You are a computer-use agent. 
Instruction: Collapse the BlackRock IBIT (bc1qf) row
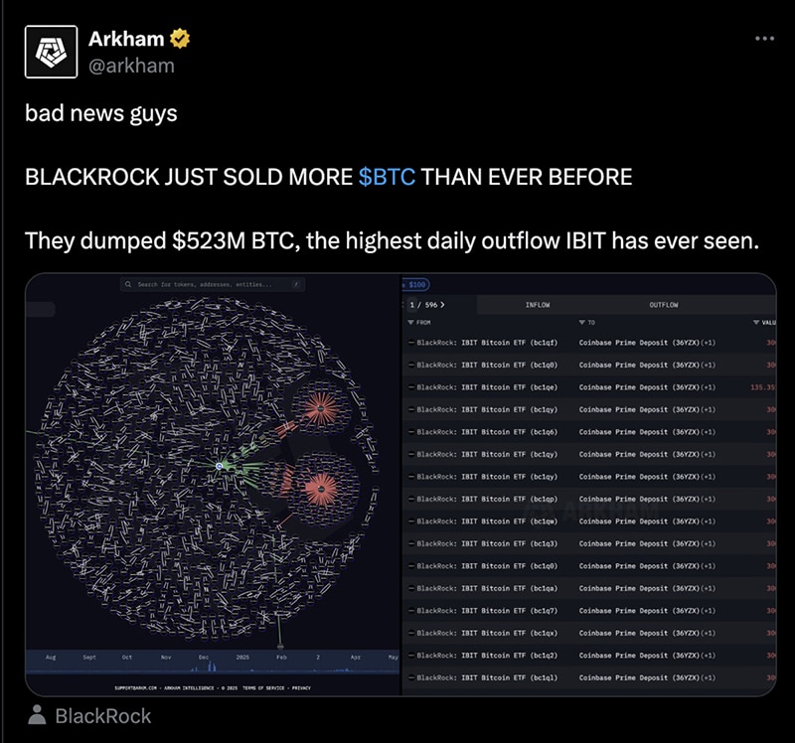coord(410,341)
